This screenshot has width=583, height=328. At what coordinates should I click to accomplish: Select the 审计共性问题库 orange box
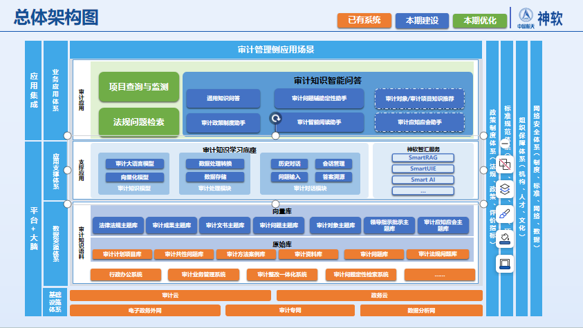click(184, 254)
